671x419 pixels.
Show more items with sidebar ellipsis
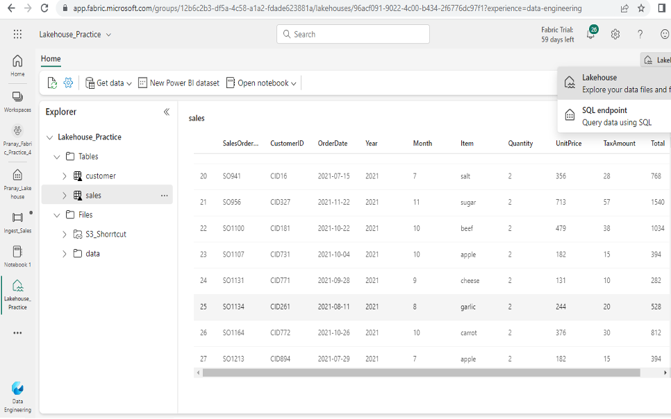click(17, 333)
